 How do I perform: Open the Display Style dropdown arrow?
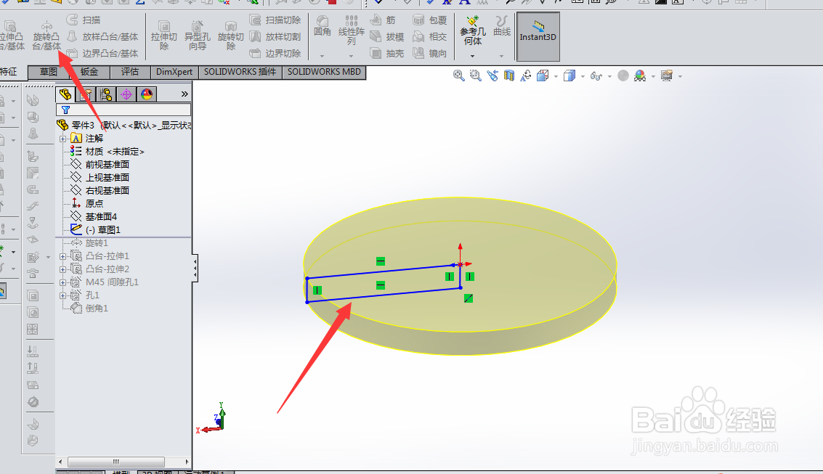[583, 76]
